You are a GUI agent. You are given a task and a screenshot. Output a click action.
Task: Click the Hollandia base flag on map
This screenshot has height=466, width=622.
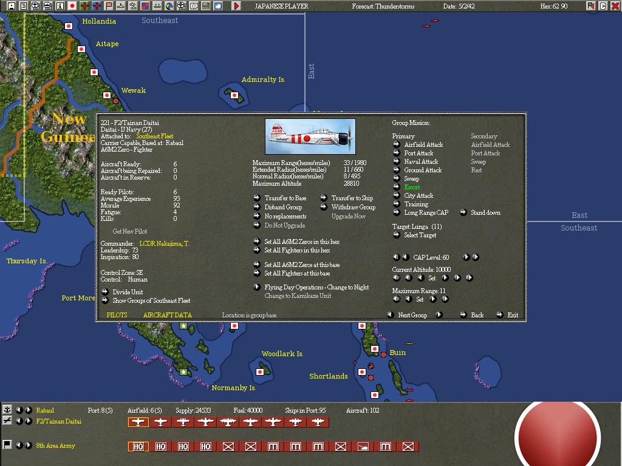pos(69,26)
